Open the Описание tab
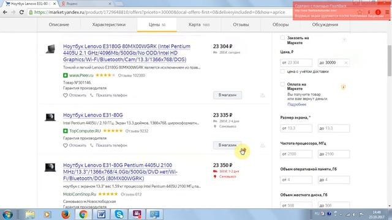Screen dimensions: 392x220 click(59, 24)
